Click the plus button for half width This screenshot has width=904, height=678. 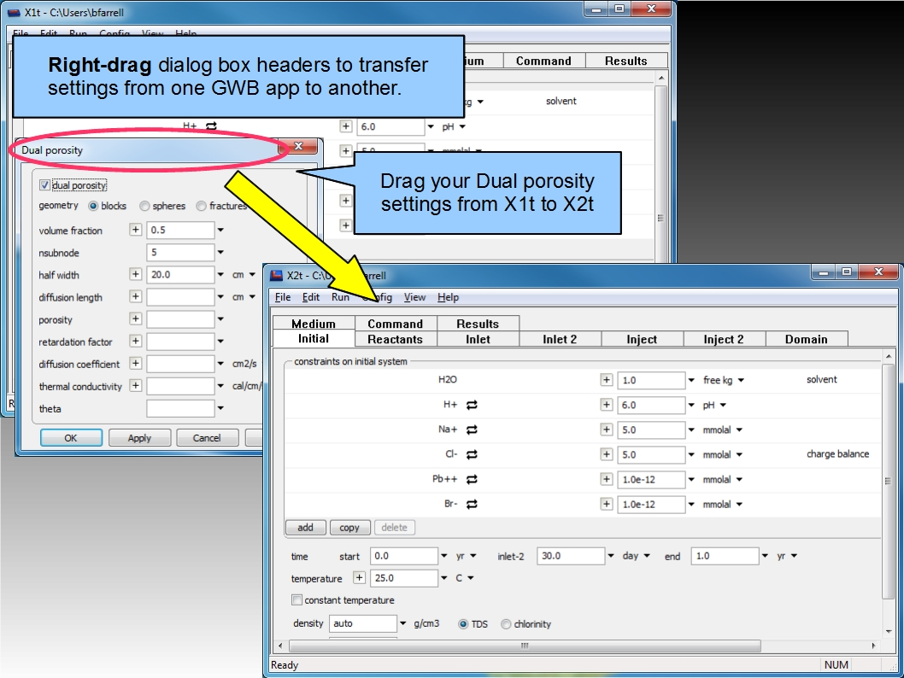coord(136,273)
